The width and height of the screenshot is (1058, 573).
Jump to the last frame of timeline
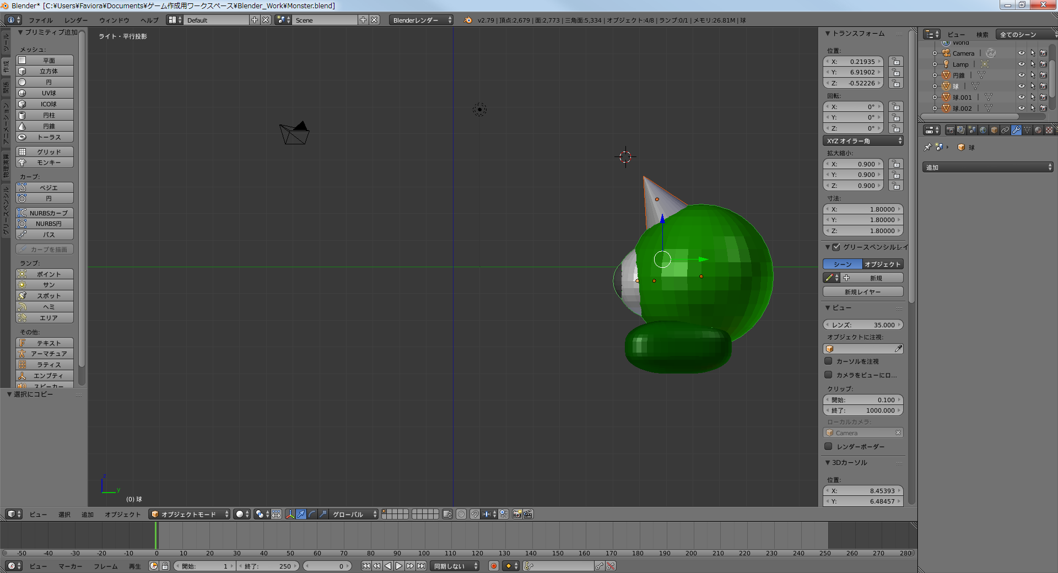coord(421,566)
